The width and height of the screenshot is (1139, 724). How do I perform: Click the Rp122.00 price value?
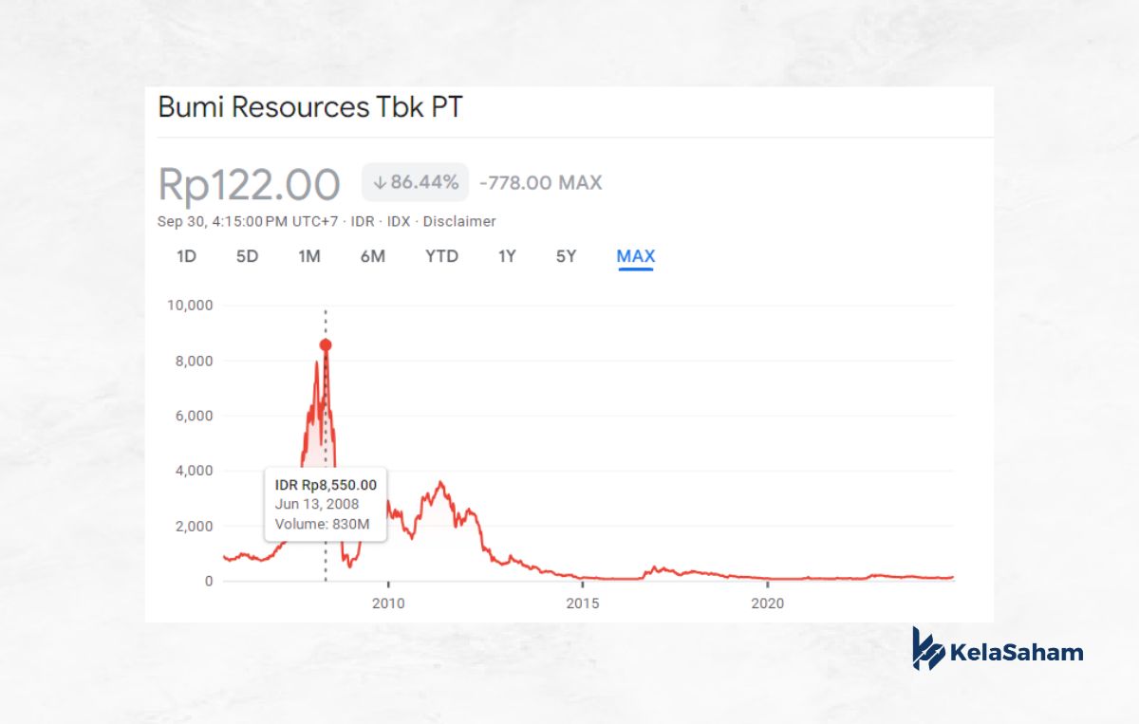(x=249, y=184)
